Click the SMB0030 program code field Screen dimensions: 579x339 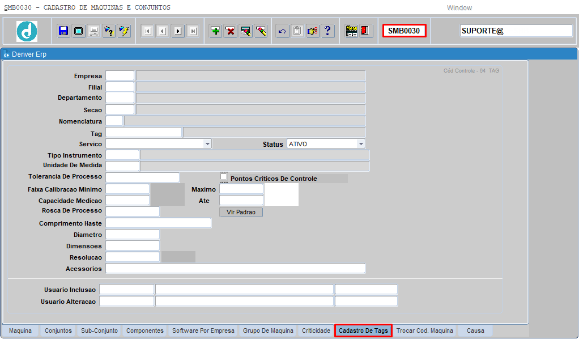405,31
